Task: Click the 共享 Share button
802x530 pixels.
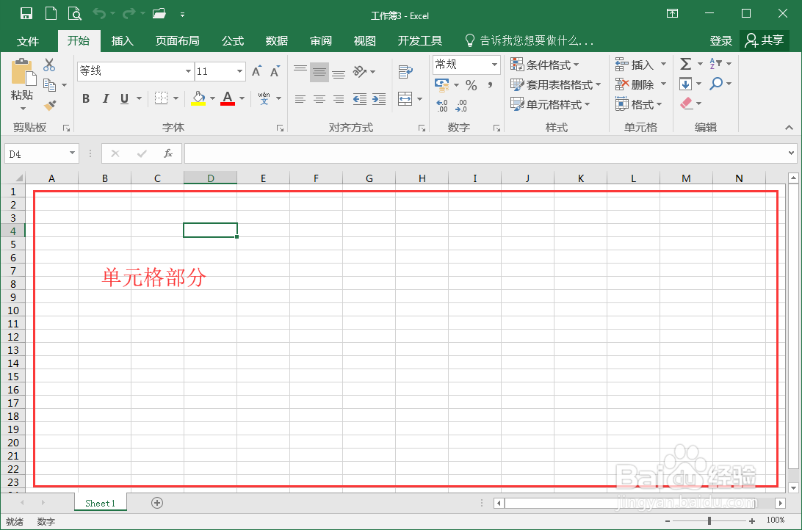Action: 764,40
